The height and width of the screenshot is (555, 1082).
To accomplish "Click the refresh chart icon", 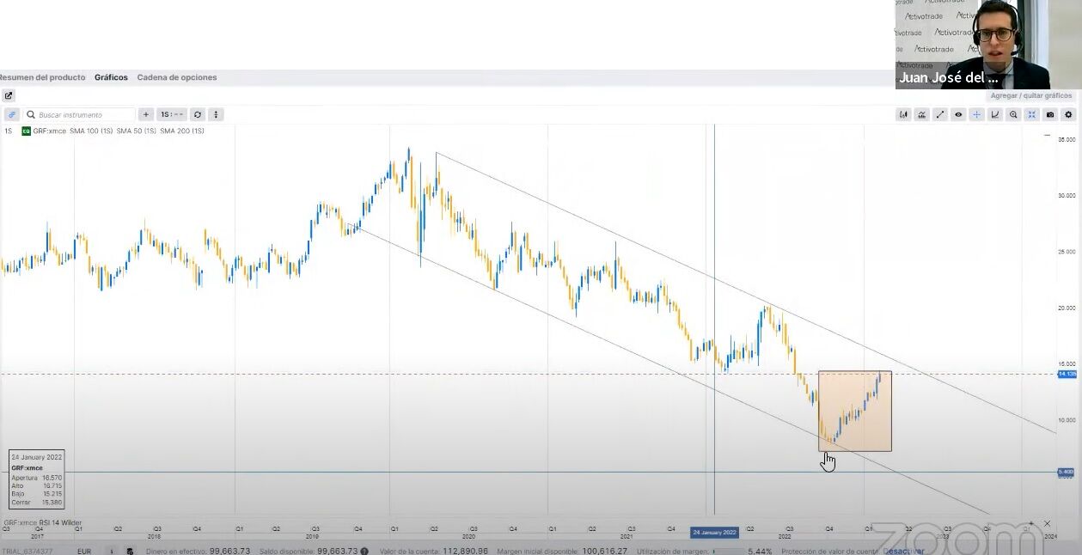I will tap(198, 114).
